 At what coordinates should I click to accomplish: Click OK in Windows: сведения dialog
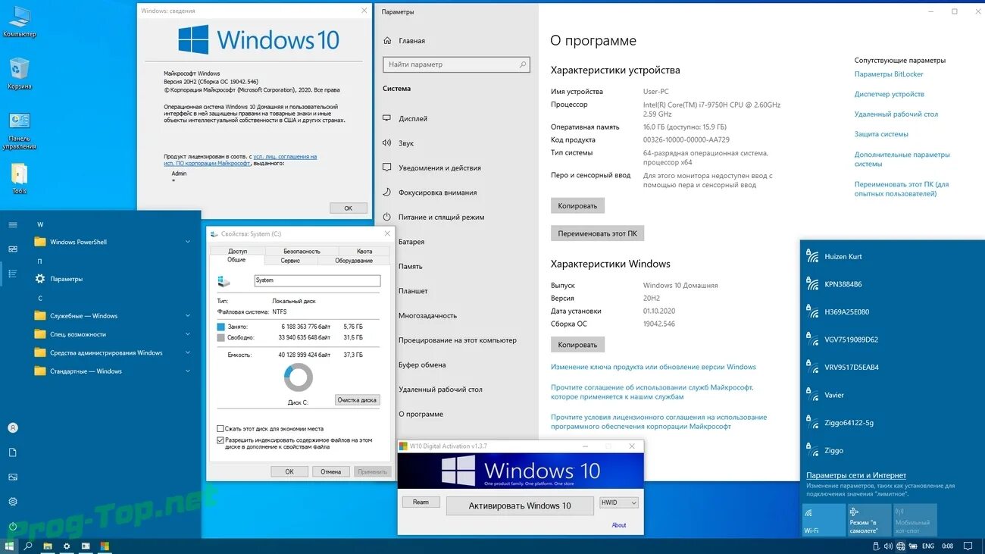(x=349, y=208)
